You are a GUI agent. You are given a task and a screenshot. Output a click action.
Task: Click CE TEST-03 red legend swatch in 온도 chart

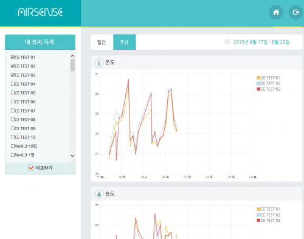(x=258, y=89)
